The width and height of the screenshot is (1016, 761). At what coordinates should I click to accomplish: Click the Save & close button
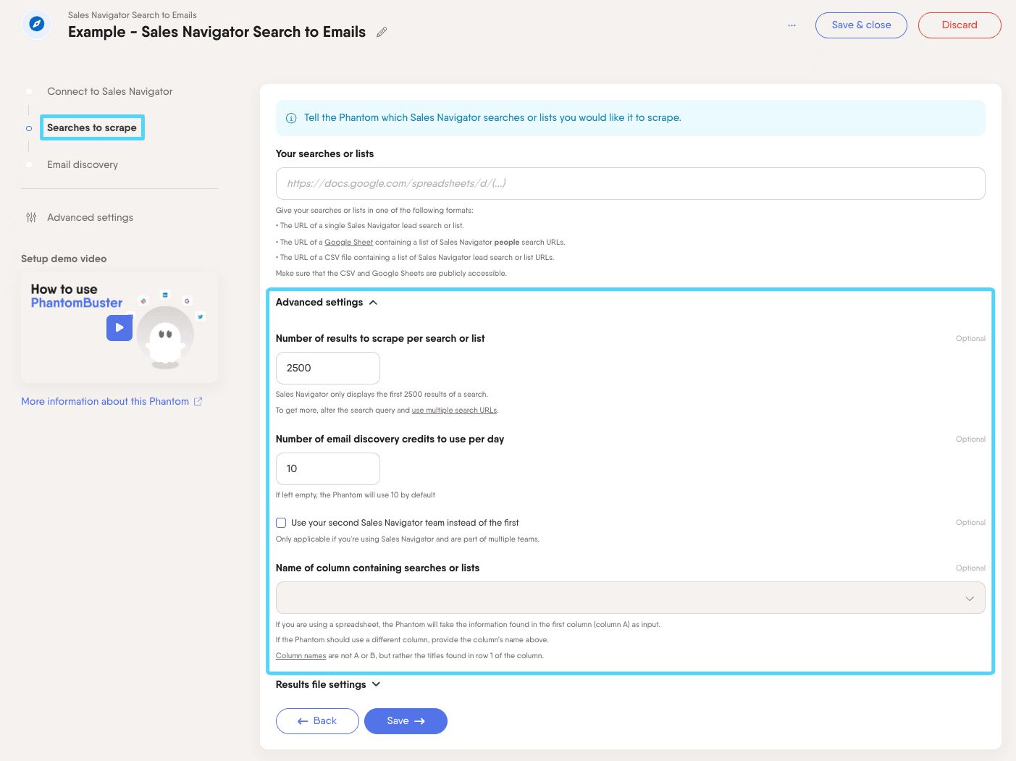(861, 25)
